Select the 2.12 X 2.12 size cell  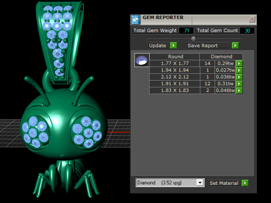174,77
